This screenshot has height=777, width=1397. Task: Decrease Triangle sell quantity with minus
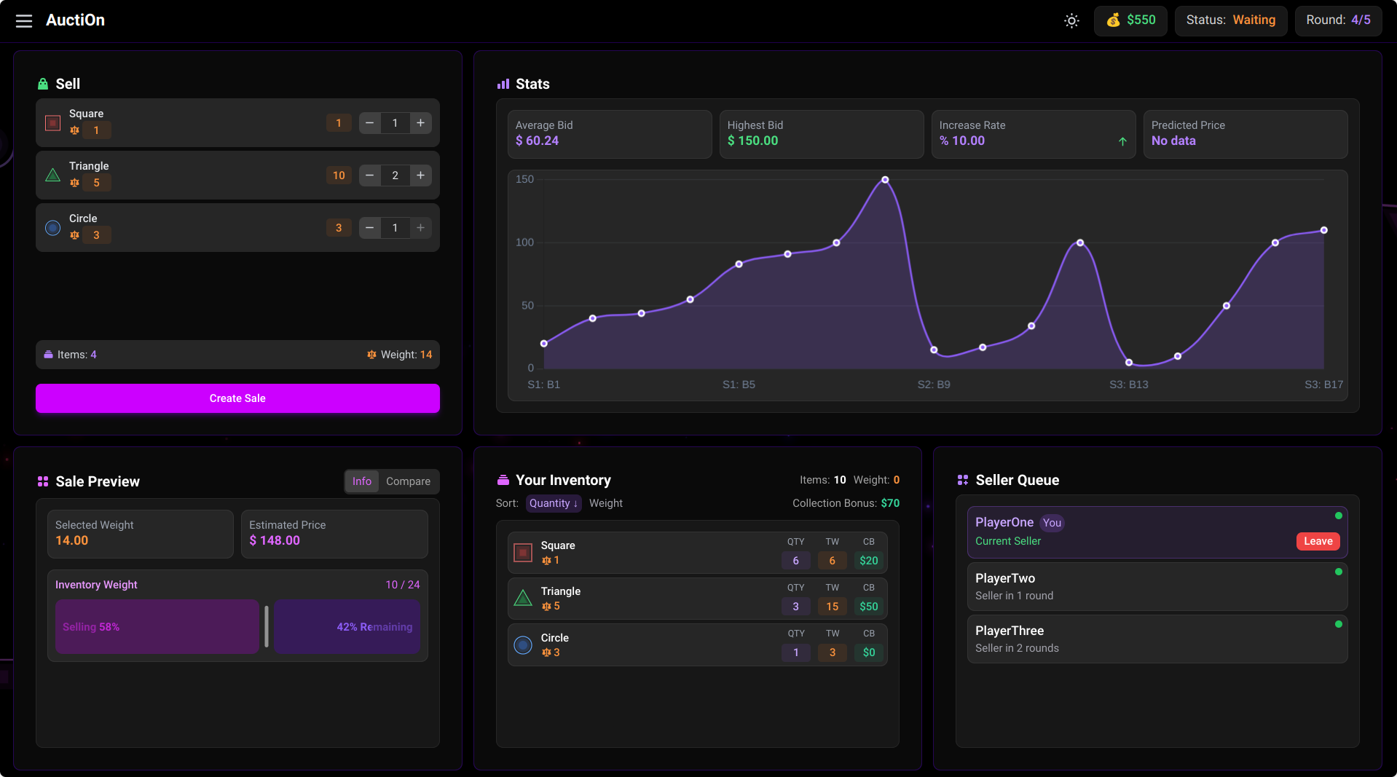pos(370,175)
